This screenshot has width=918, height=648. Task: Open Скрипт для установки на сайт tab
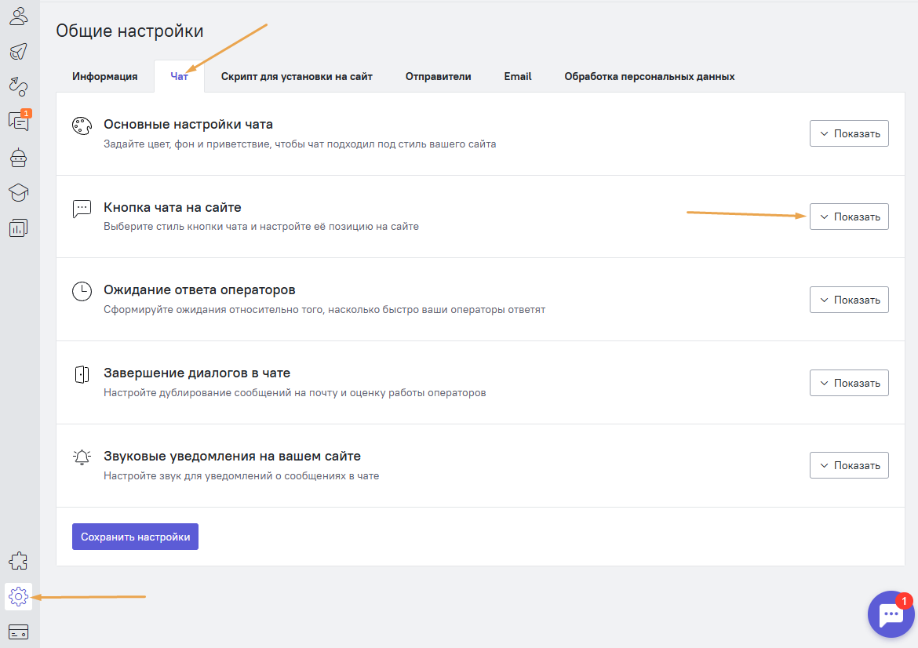click(297, 77)
